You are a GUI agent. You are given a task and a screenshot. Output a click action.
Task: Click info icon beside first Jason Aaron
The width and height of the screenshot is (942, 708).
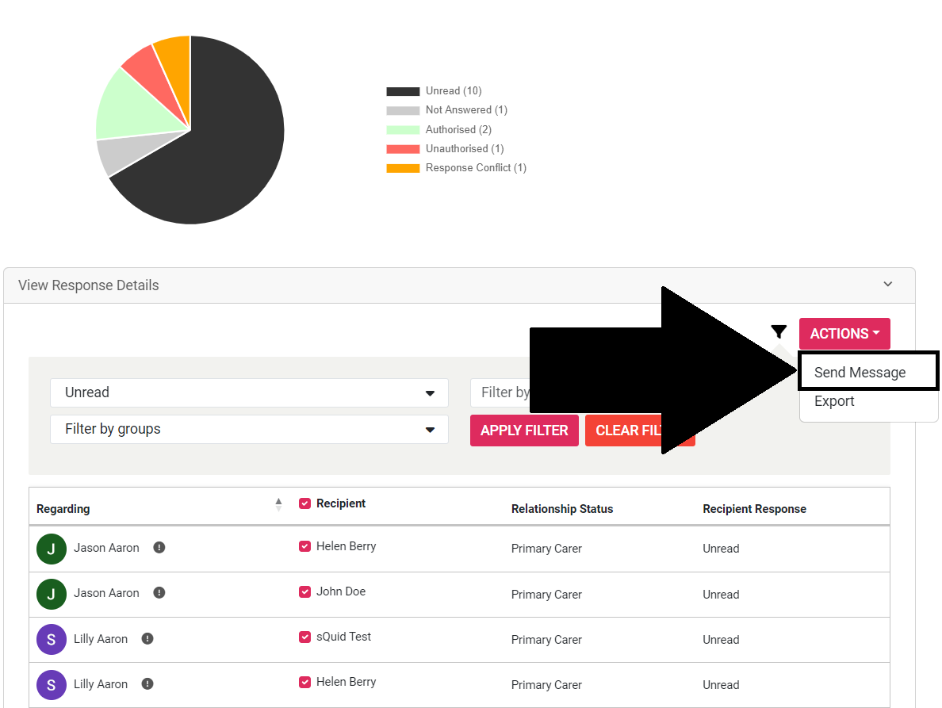coord(159,548)
